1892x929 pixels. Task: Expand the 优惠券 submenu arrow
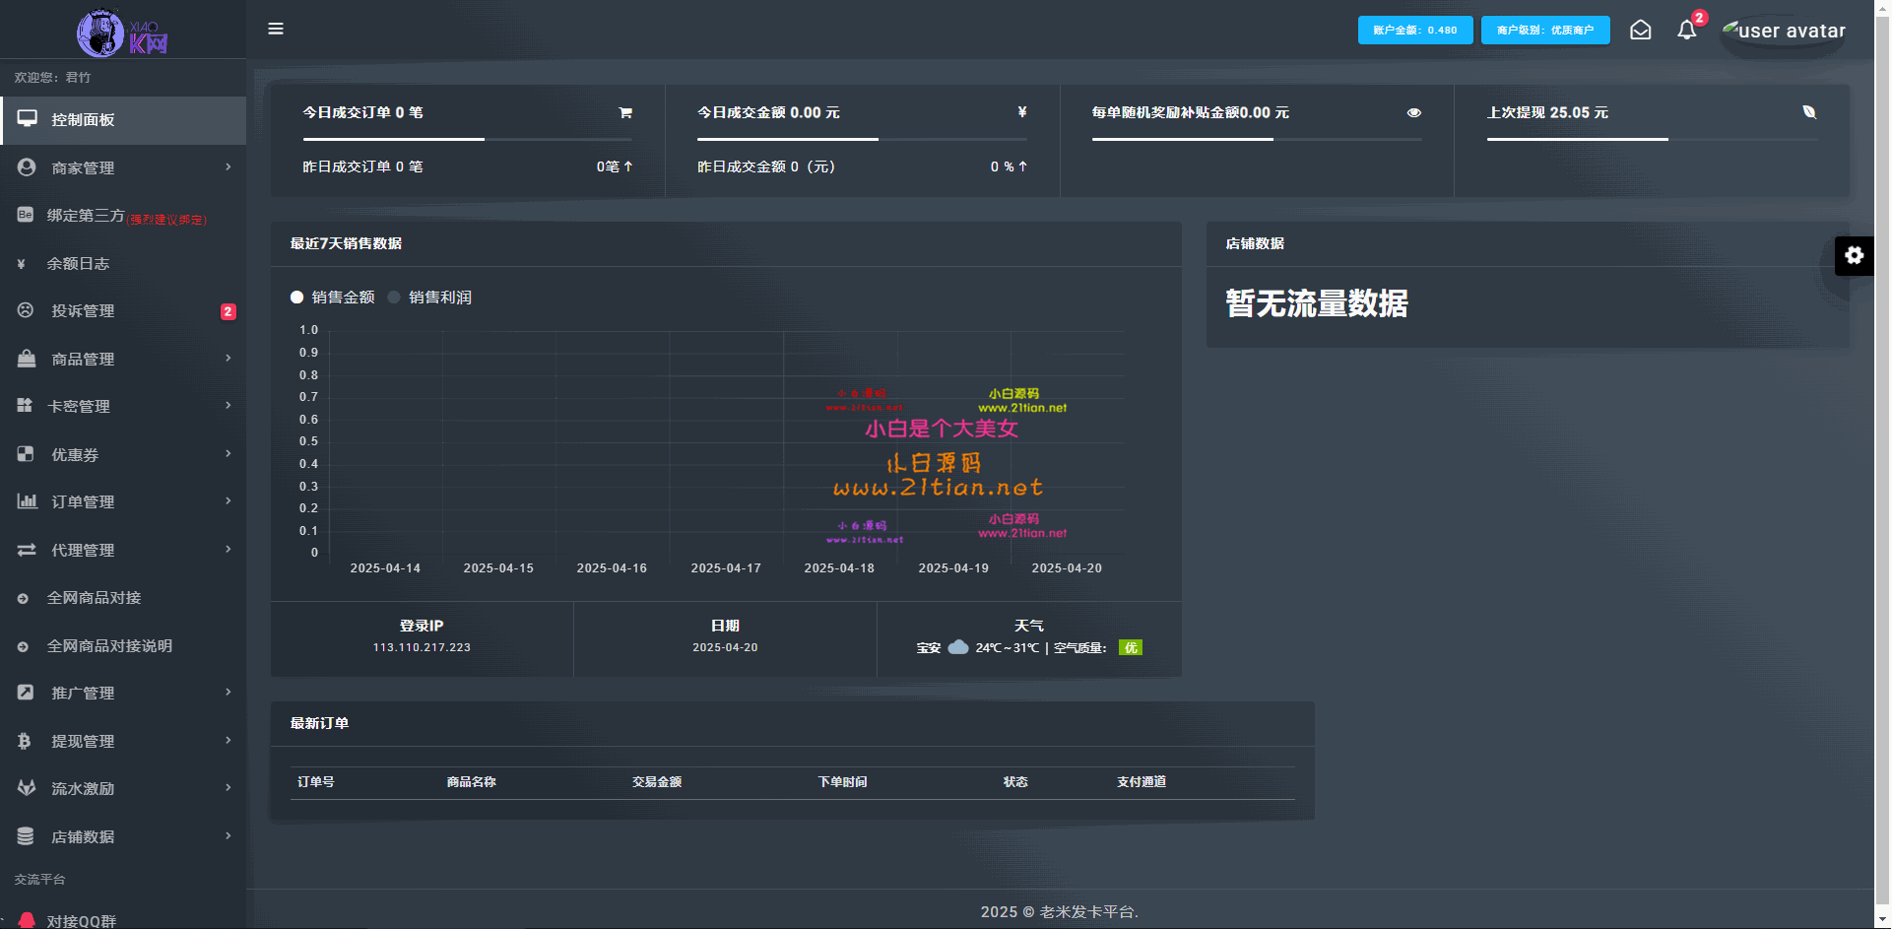[228, 453]
